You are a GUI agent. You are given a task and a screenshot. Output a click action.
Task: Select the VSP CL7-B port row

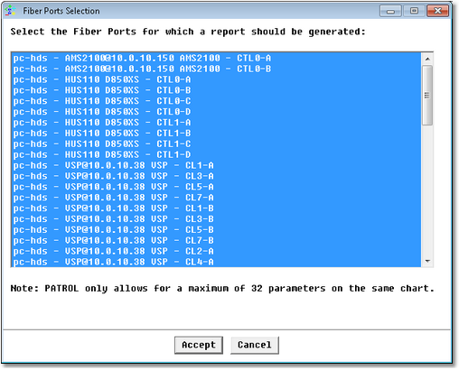coord(216,241)
